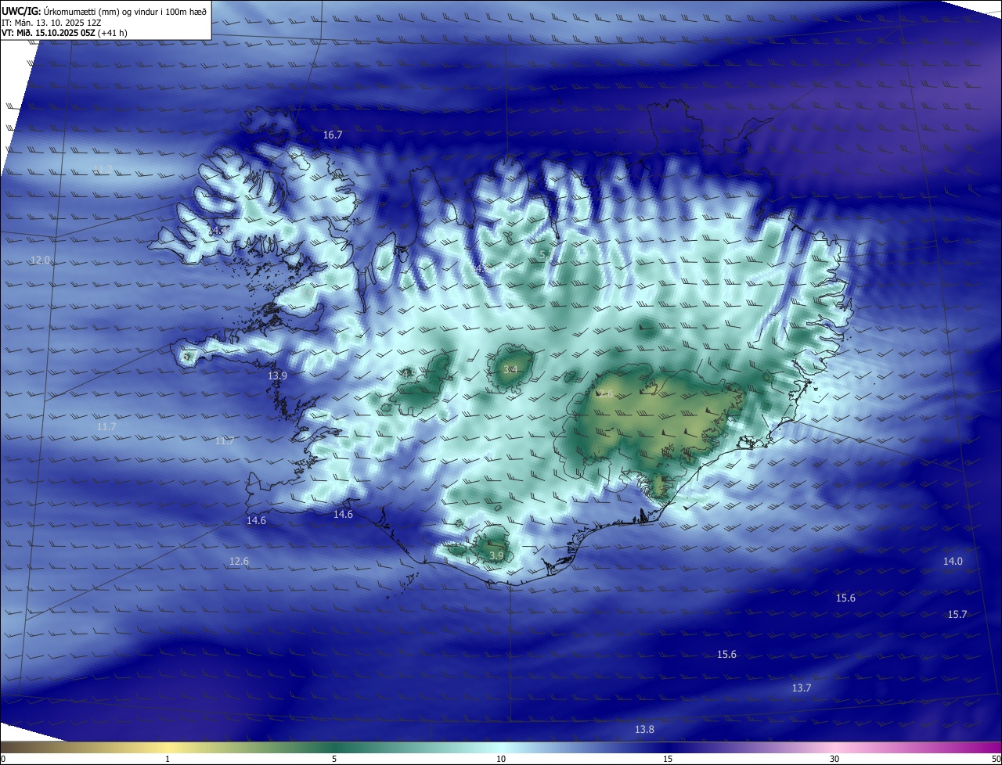Click the colour scale tick label 50

996,759
